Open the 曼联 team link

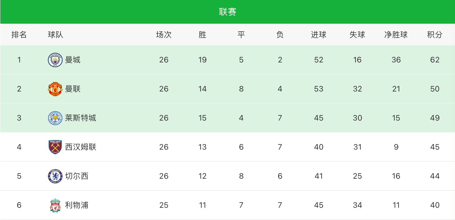coord(73,89)
